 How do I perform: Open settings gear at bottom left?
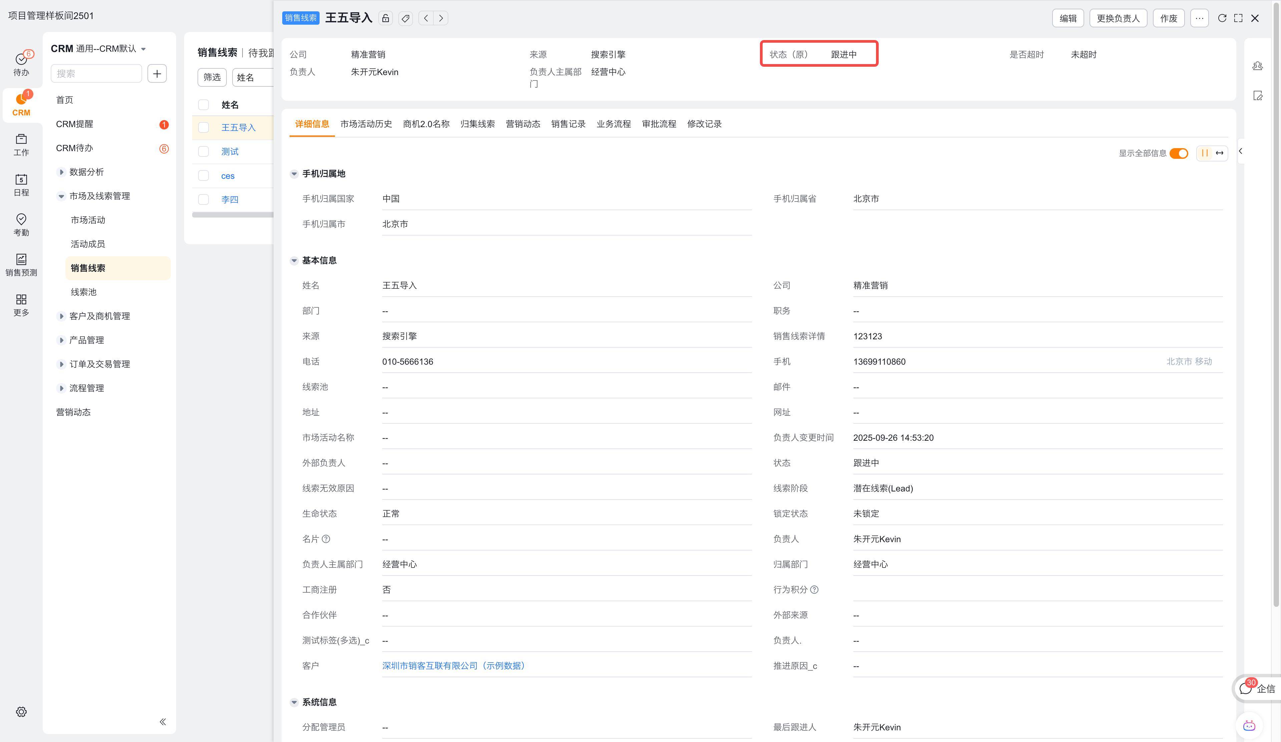click(21, 712)
